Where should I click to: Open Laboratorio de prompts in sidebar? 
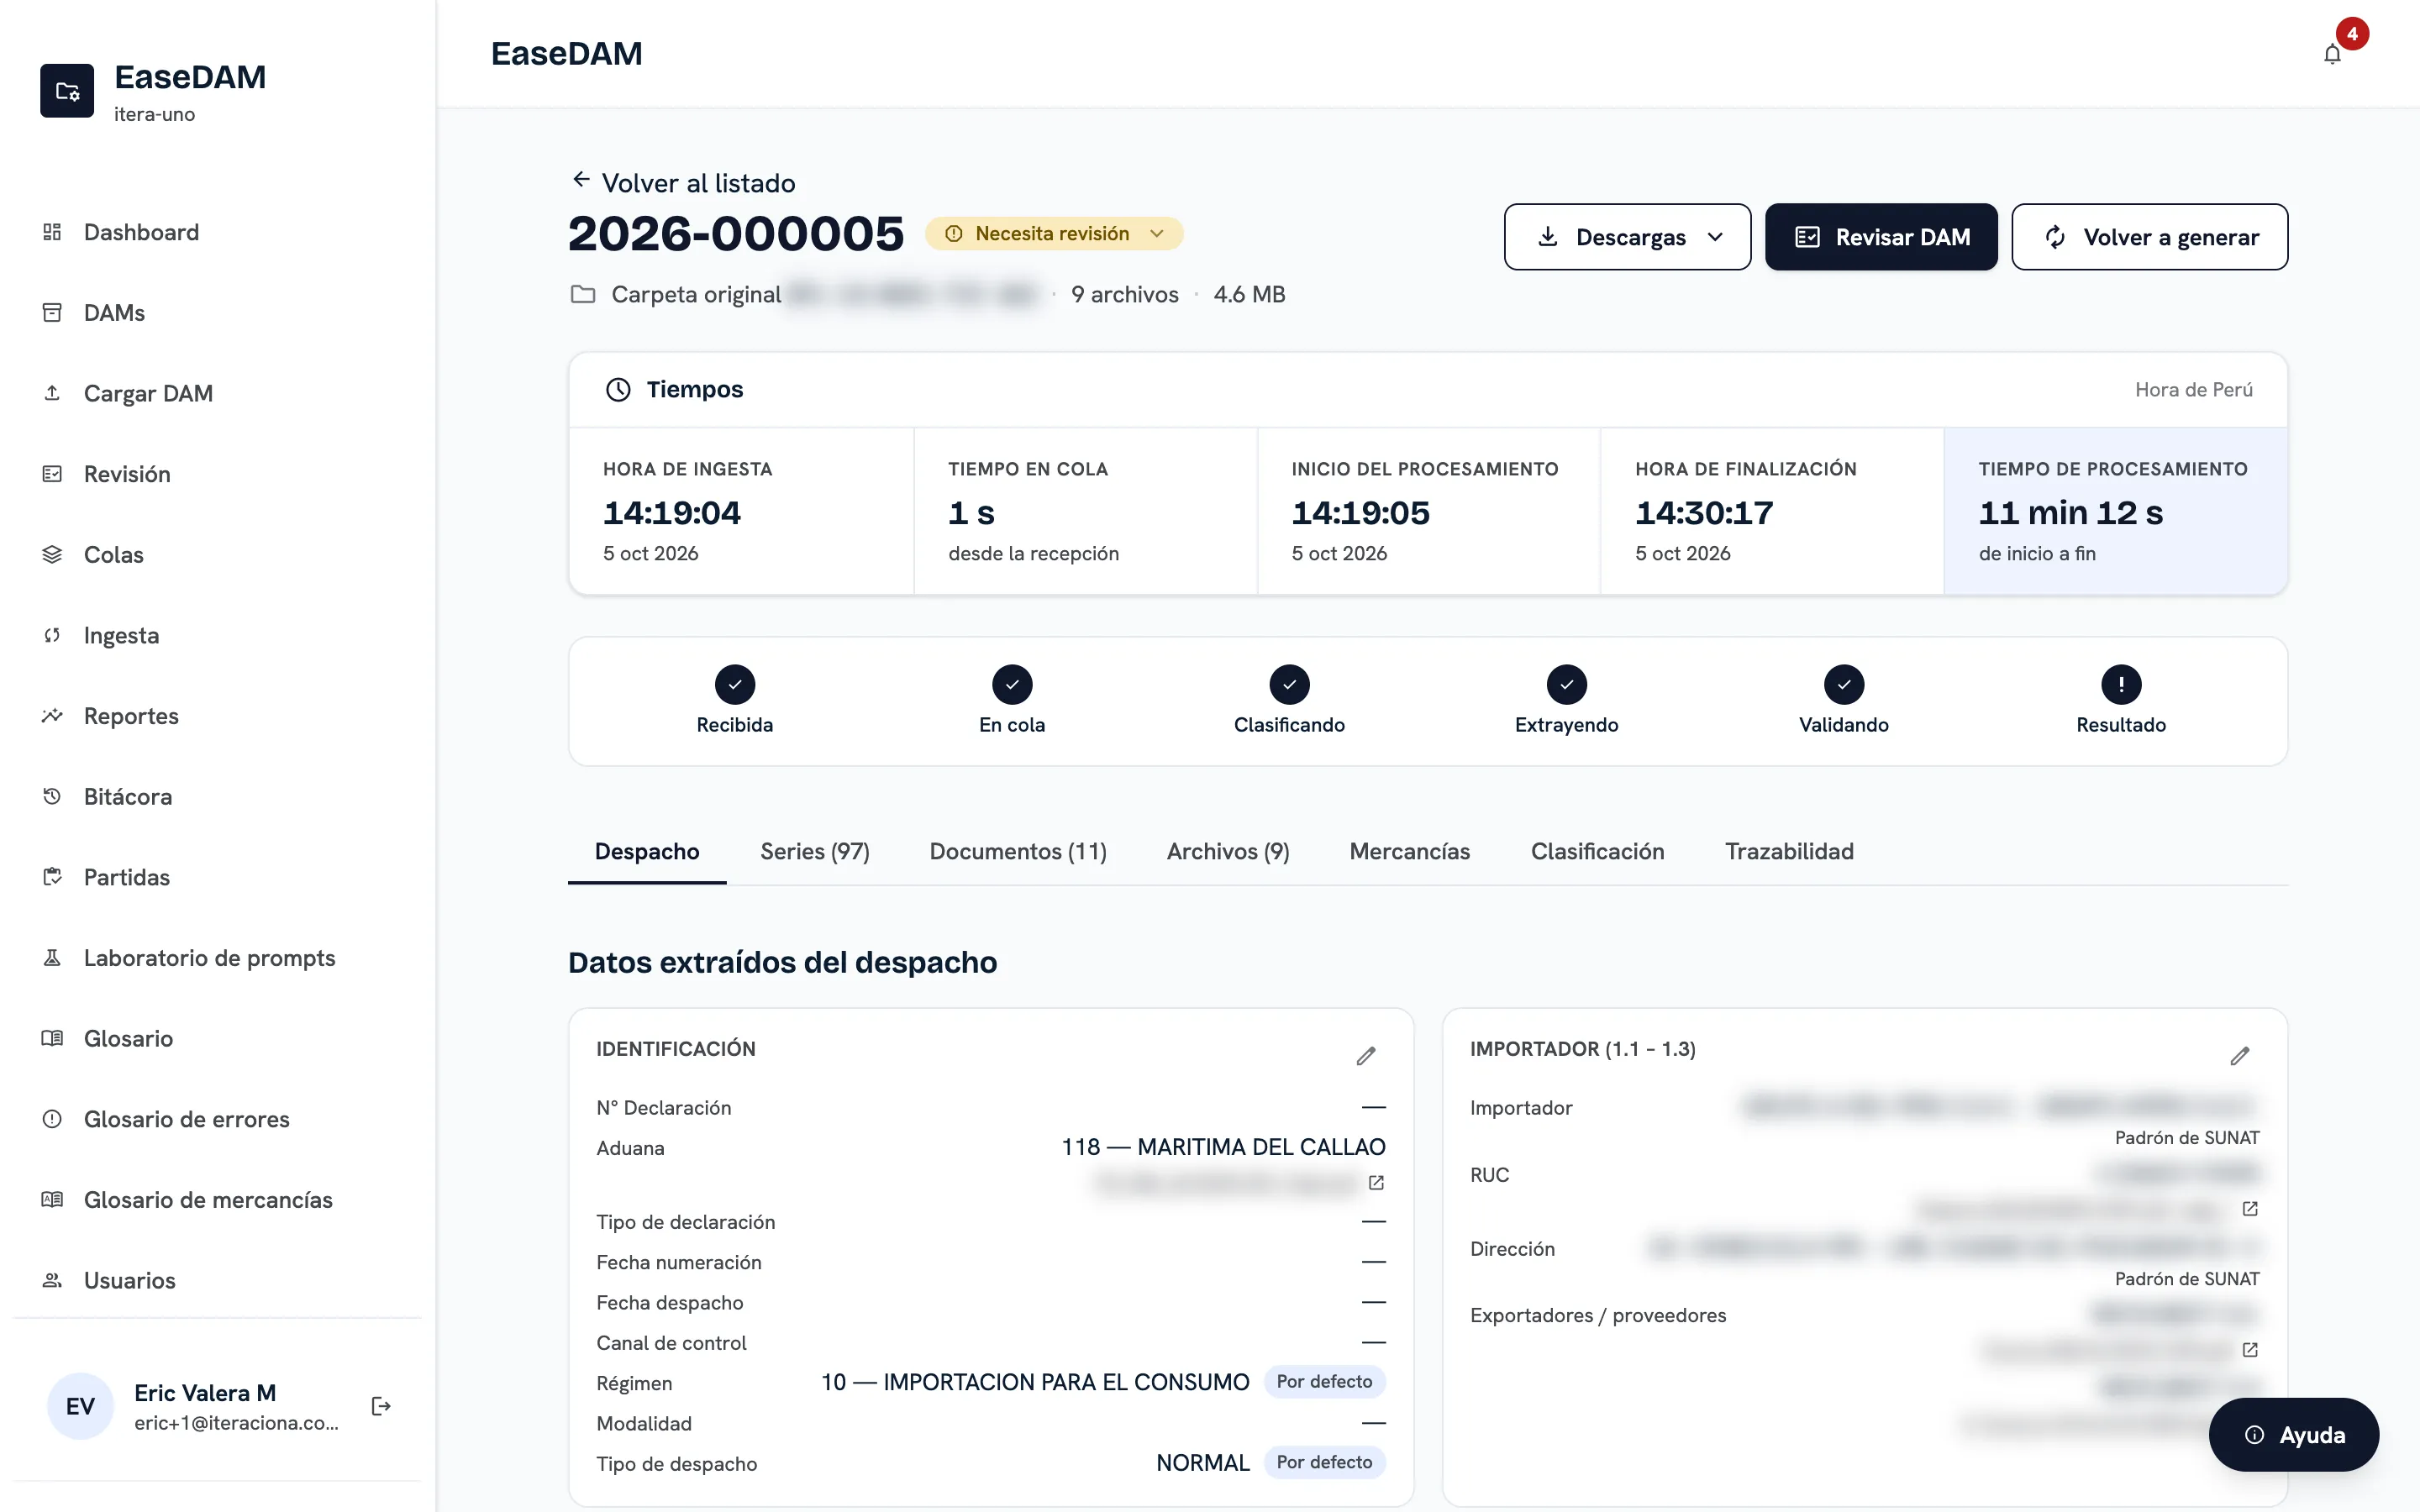pos(218,958)
